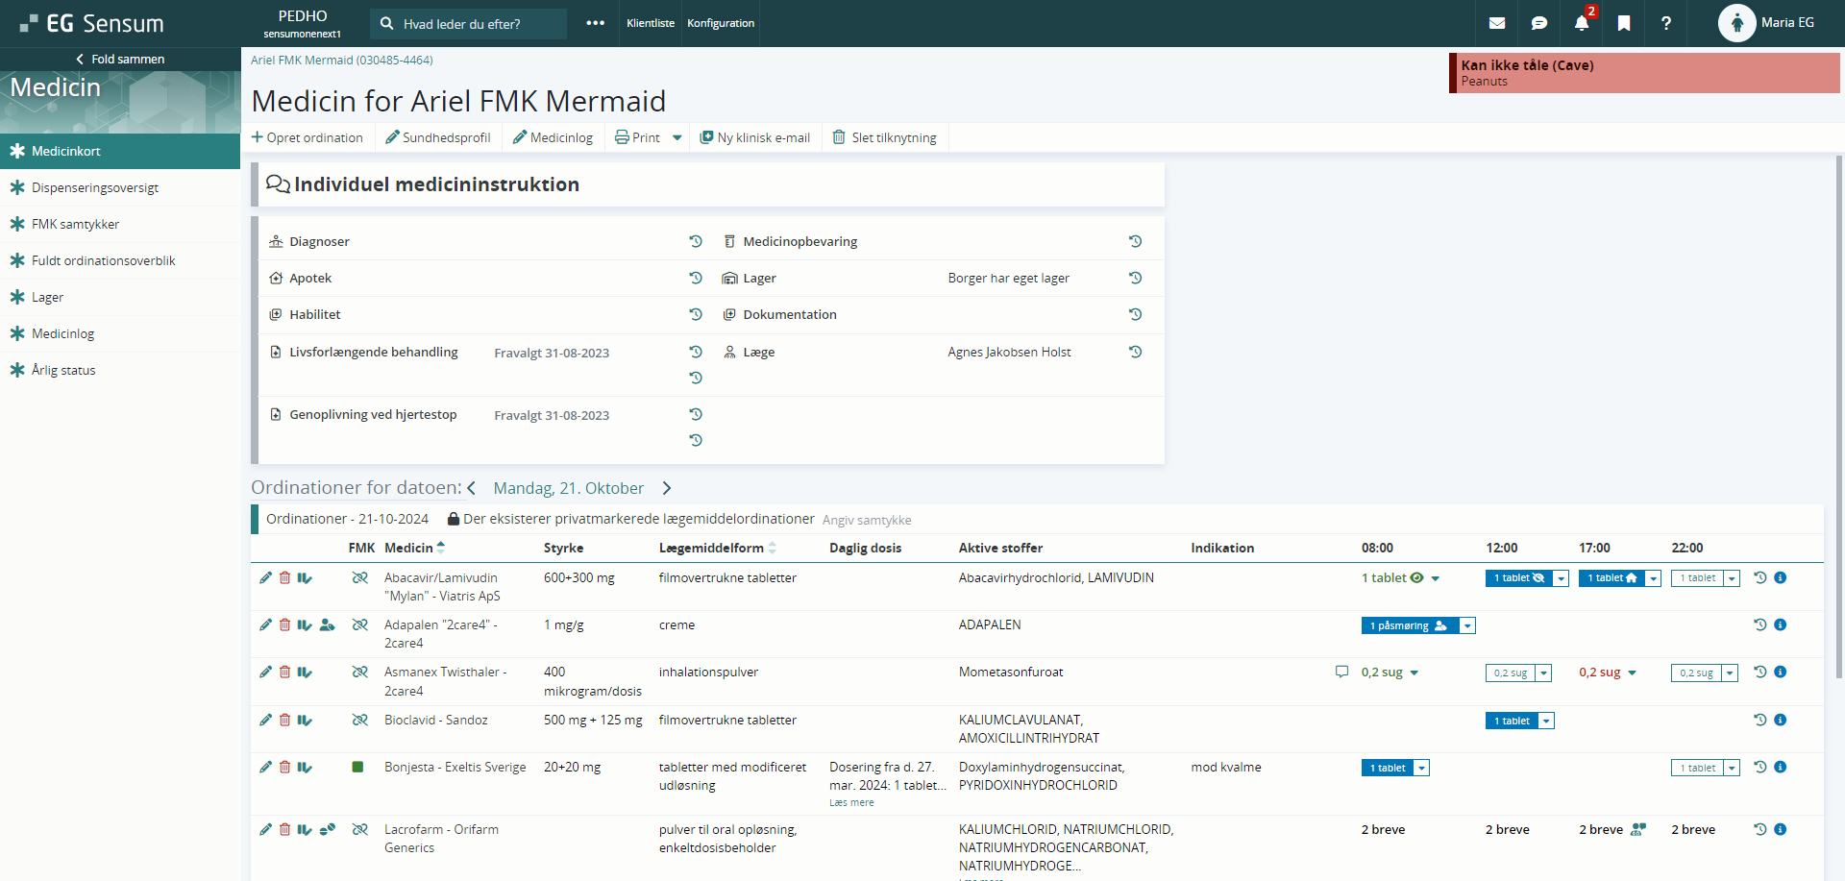This screenshot has height=881, width=1845.
Task: Open the help question mark icon
Action: [x=1666, y=23]
